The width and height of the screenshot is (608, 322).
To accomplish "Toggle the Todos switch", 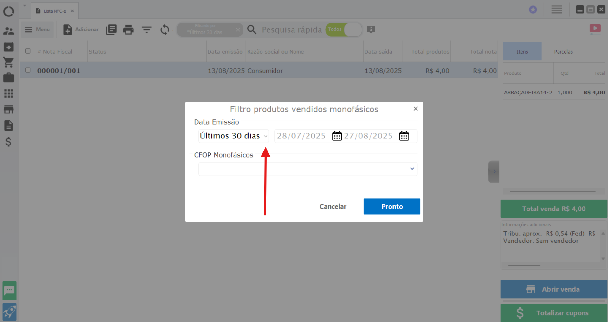I will (344, 30).
